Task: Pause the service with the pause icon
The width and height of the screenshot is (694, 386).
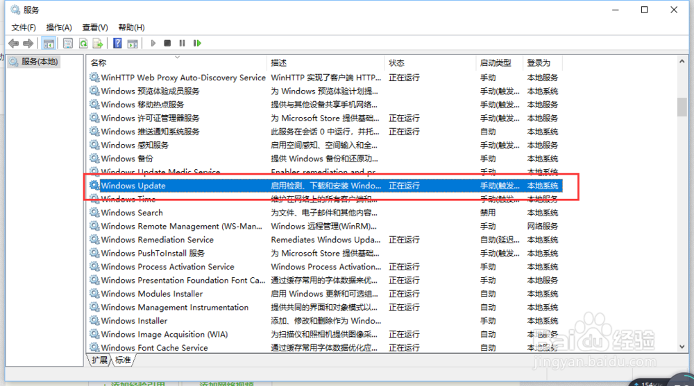Action: [182, 44]
